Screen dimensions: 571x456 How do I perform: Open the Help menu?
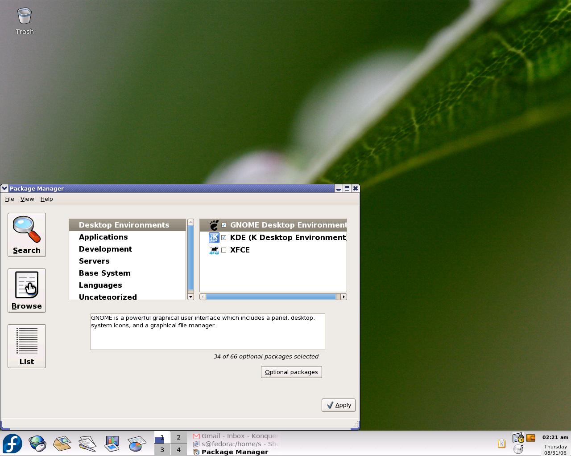click(47, 199)
